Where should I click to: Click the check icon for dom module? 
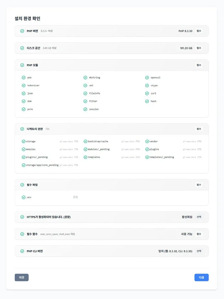23,101
